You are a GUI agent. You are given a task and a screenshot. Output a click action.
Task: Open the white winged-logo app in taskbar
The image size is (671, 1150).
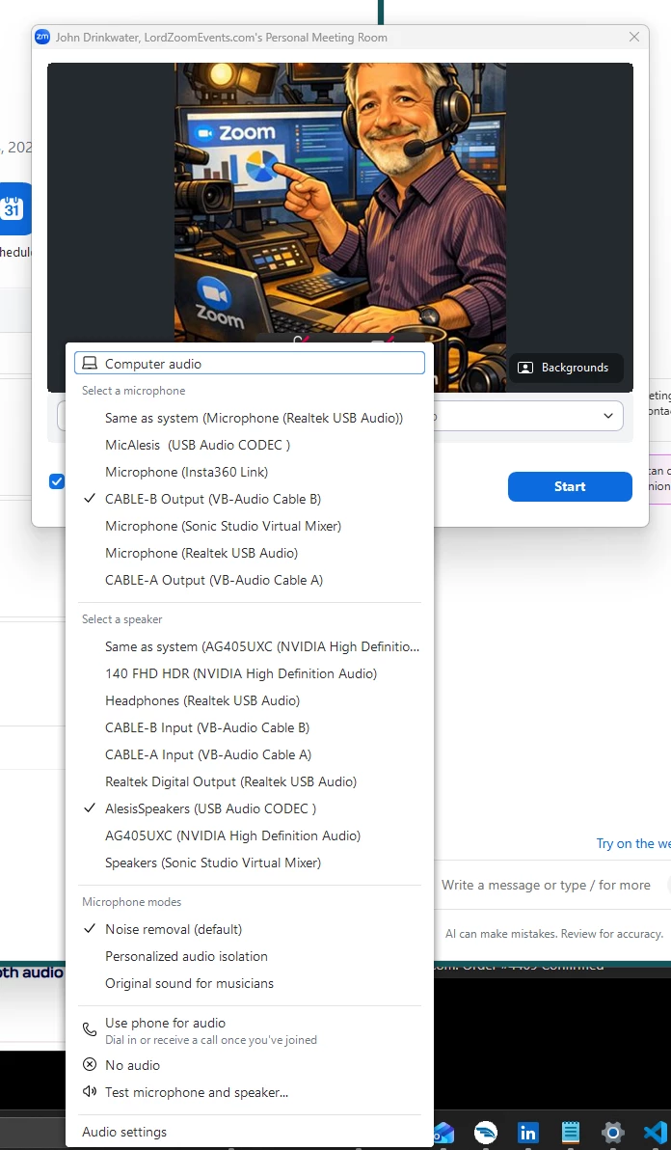point(486,1133)
